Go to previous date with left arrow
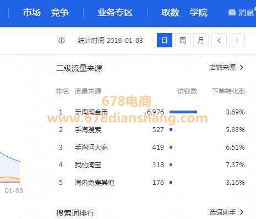Viewport: 256px width, 219px height. click(219, 40)
